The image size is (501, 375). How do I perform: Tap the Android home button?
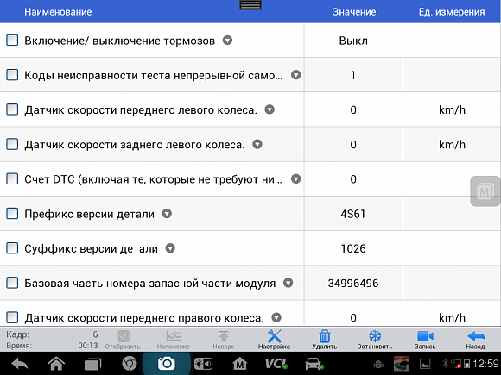pyautogui.click(x=56, y=364)
